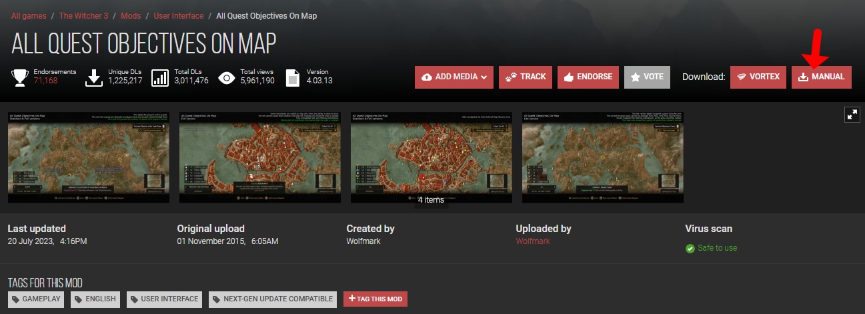Click the Manual download button
Image resolution: width=865 pixels, height=314 pixels.
[822, 77]
